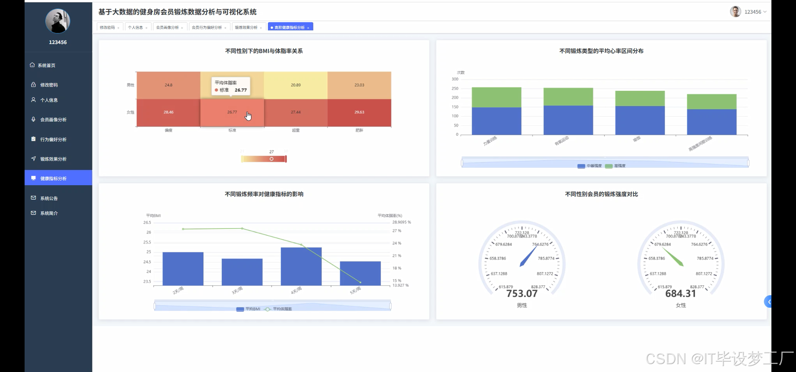The image size is (796, 372).
Task: Click the blue segment of the 有氧运动 bar
Action: 568,120
